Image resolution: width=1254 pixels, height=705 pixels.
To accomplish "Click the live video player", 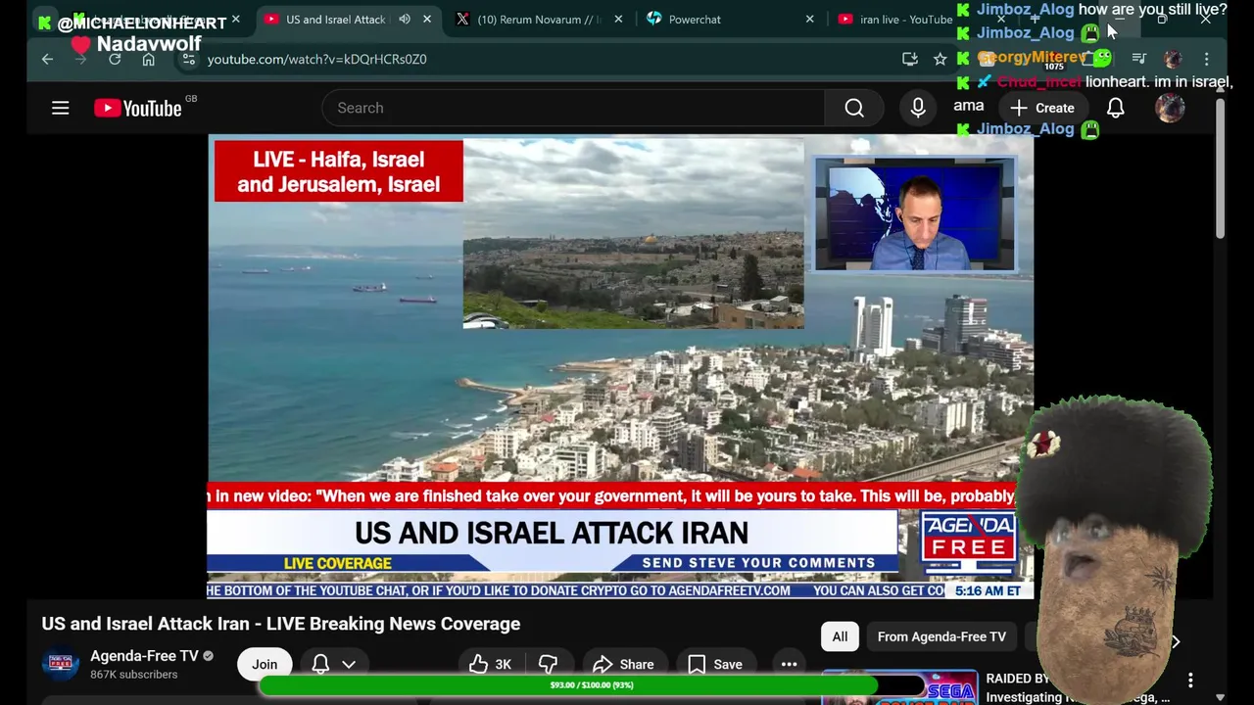I will coord(620,366).
